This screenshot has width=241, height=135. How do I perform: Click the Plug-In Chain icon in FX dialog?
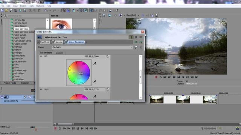(x=136, y=42)
